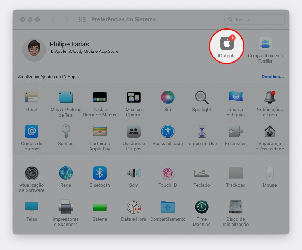The height and width of the screenshot is (250, 302).
Task: Open Compartilhamento Familiar settings
Action: 265,44
